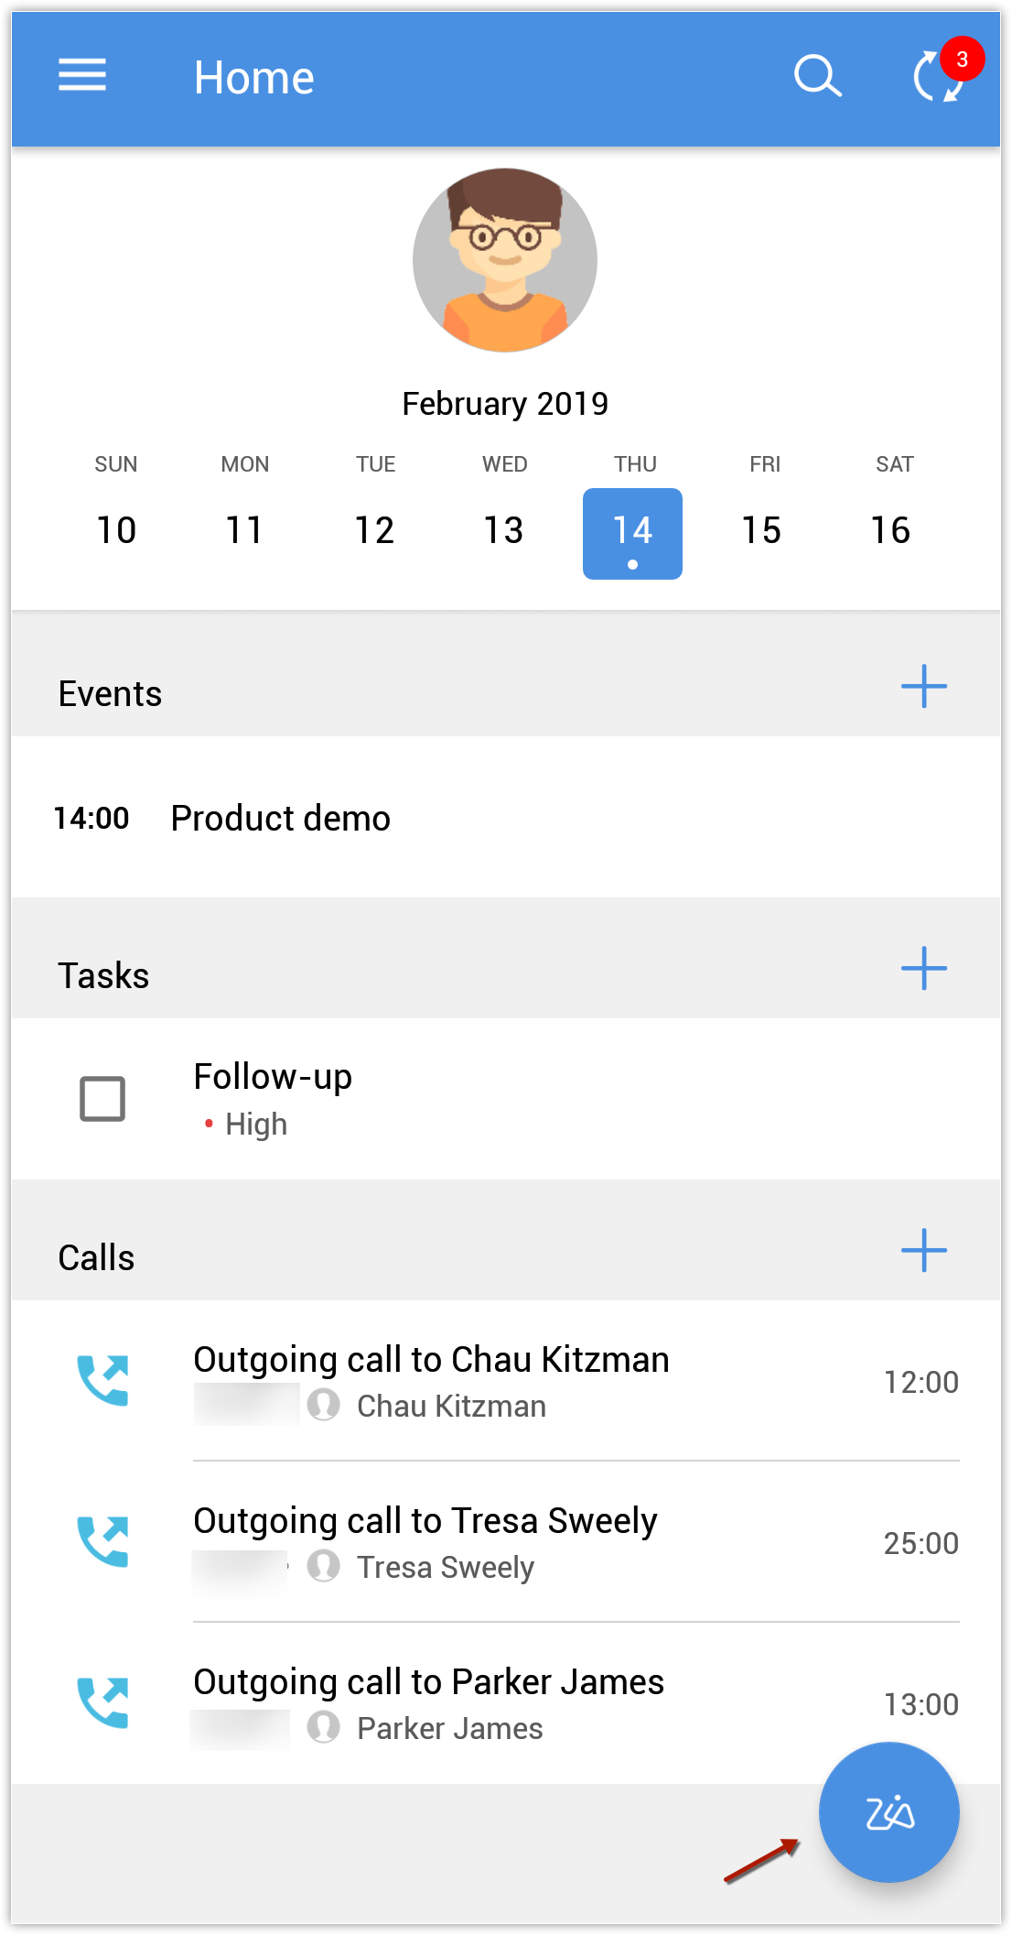Screen dimensions: 1012x1935
Task: Select Thursday 14 in the week calendar
Action: click(x=632, y=533)
